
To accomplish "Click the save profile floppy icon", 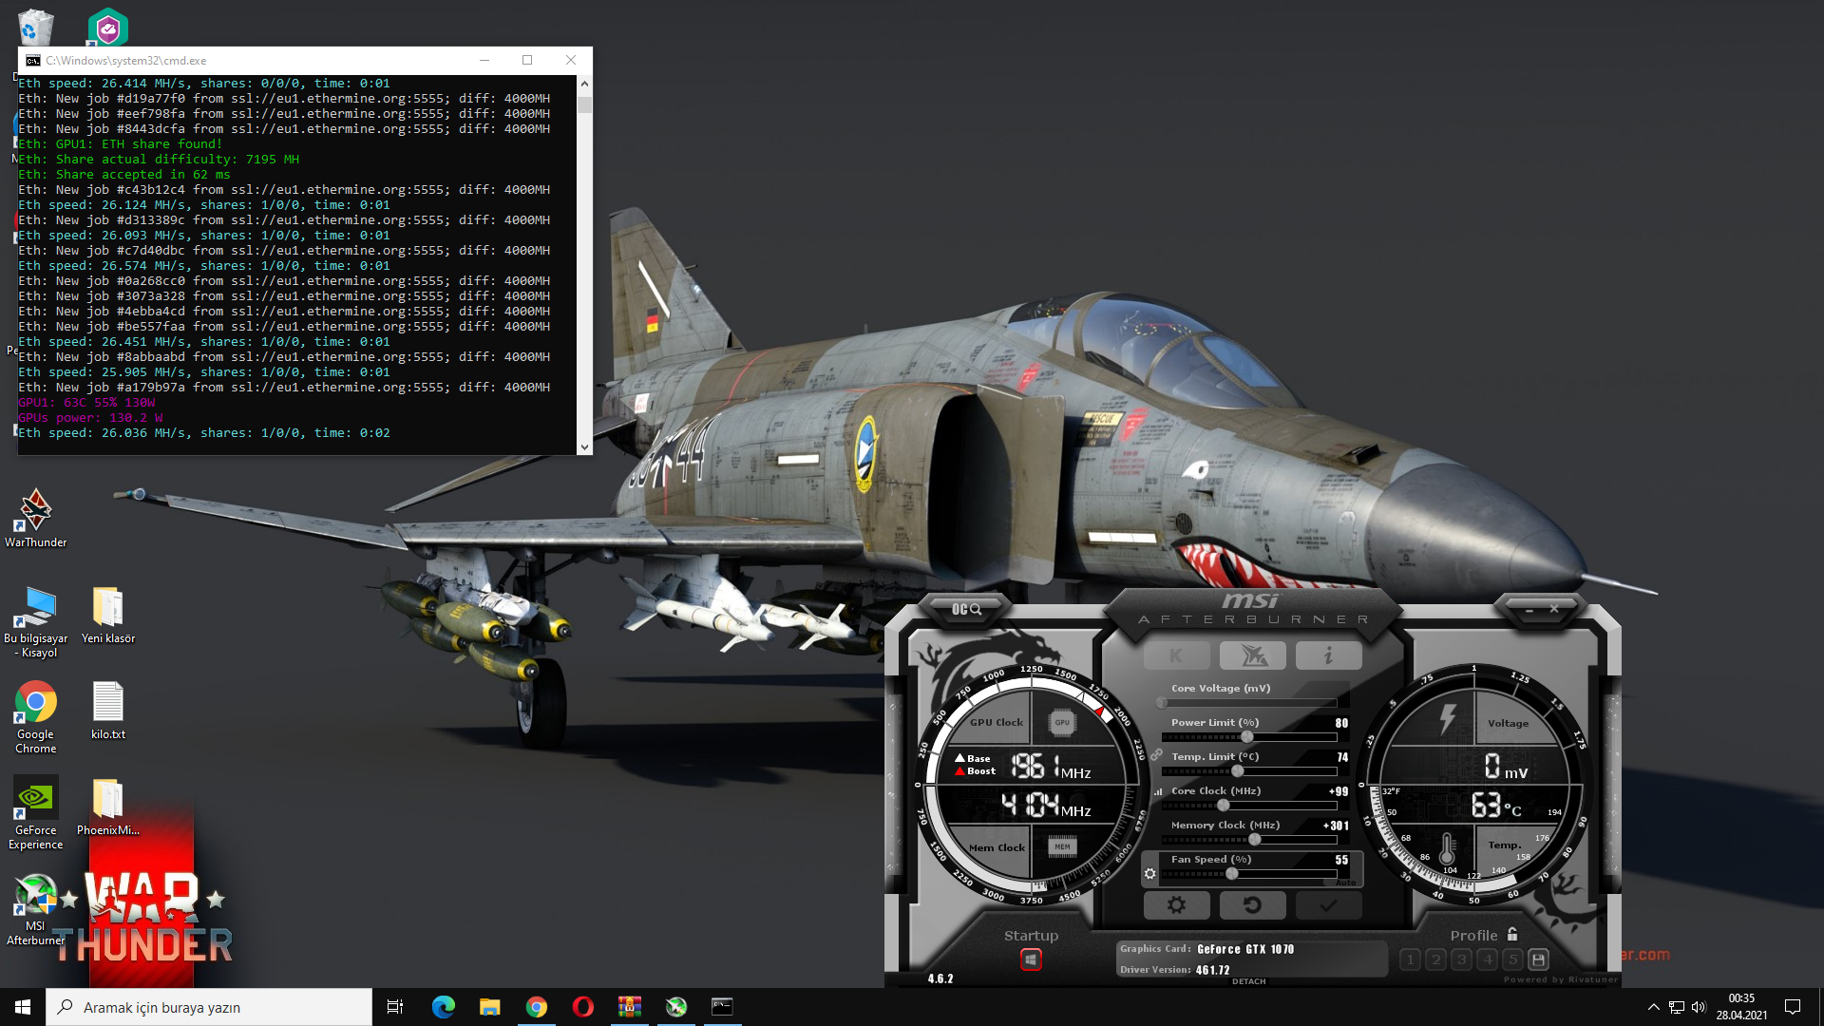I will 1538,959.
